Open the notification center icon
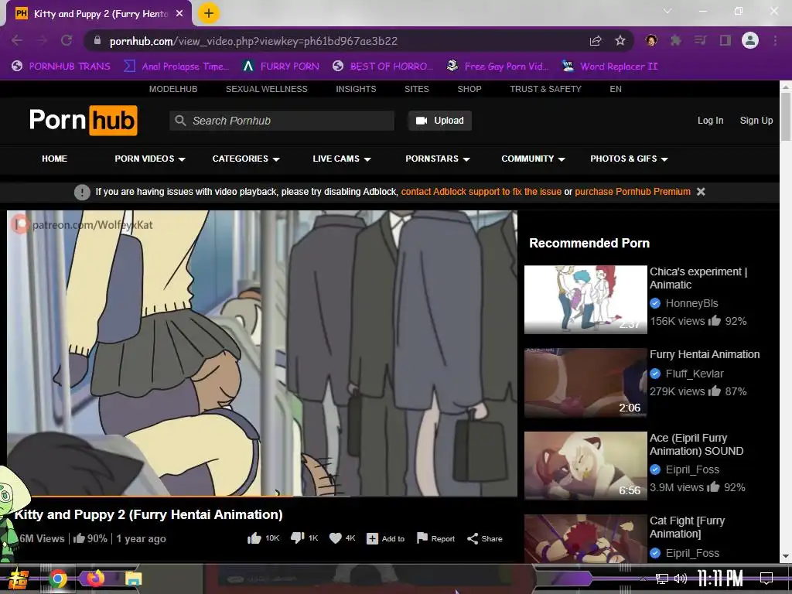This screenshot has width=792, height=594. 766,579
